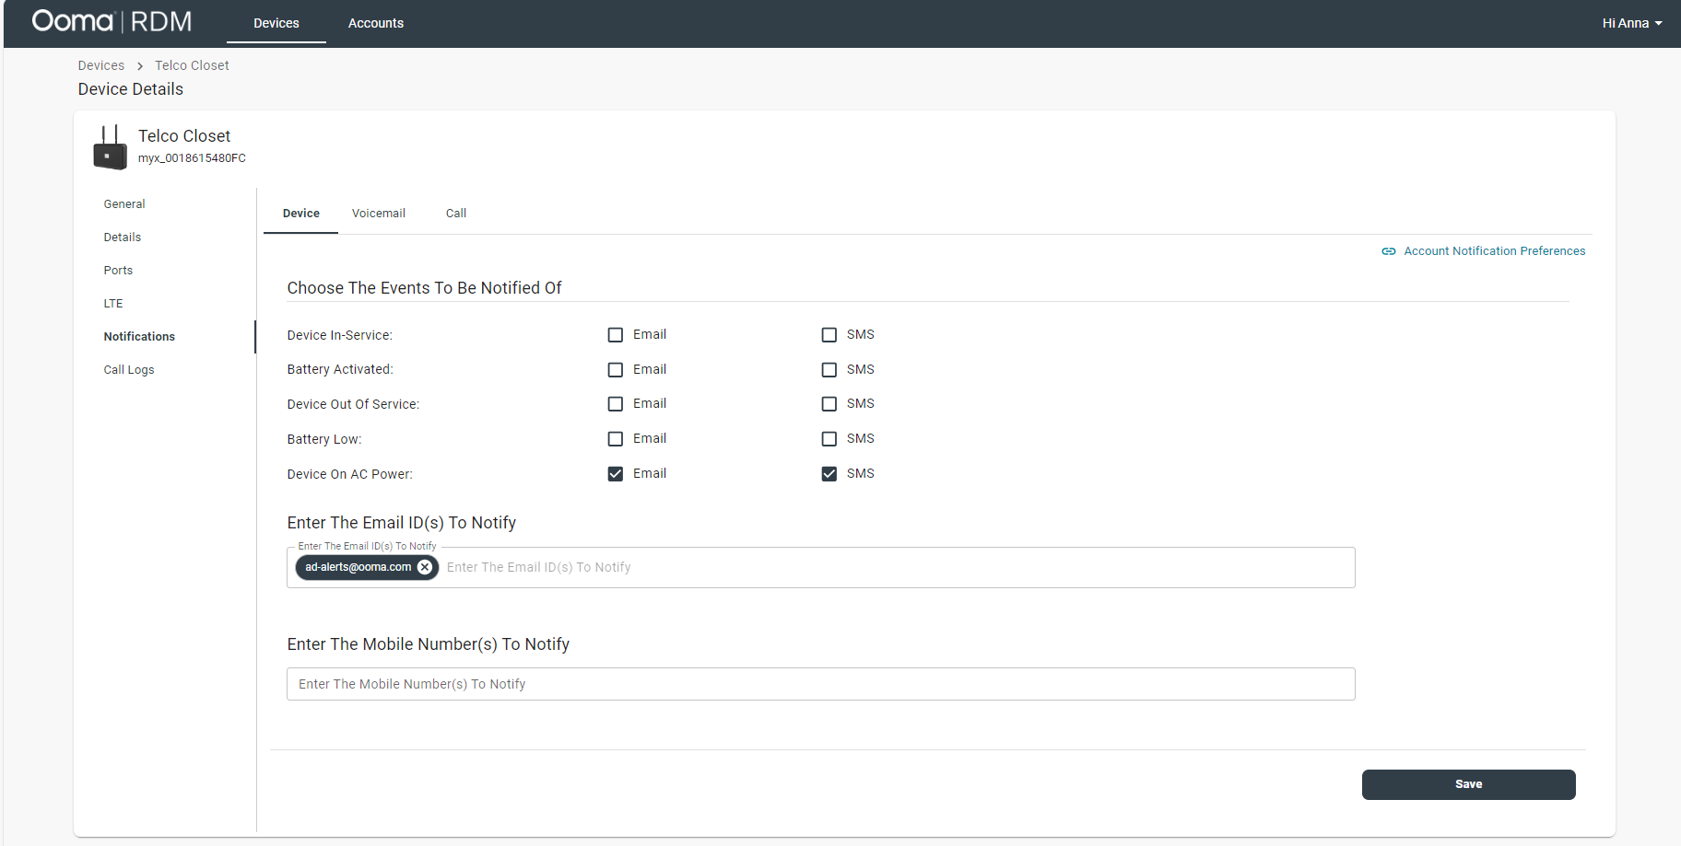Switch to the Voicemail tab

click(378, 214)
